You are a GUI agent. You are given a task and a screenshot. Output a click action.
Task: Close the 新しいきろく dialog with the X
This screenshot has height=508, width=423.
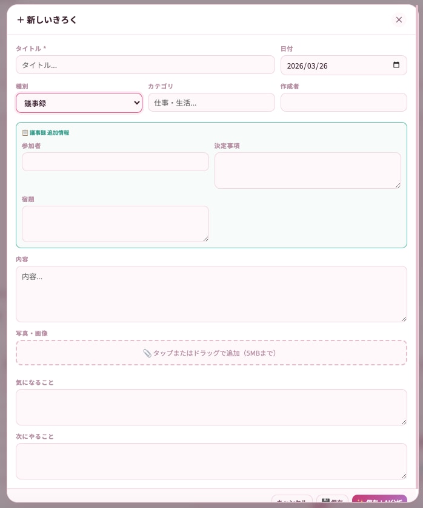(x=399, y=20)
